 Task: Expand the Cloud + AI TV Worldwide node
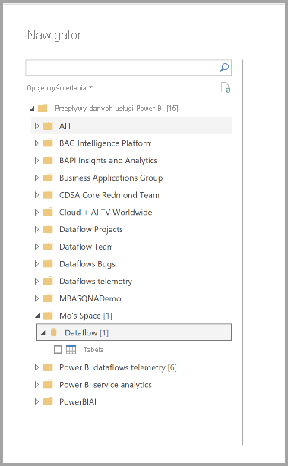pyautogui.click(x=36, y=213)
